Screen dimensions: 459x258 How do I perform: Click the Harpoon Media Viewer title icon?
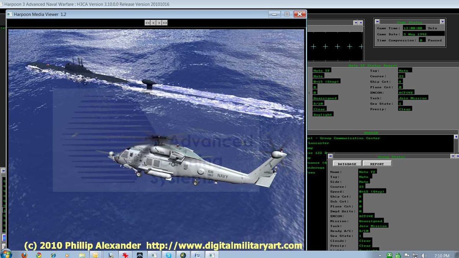(x=10, y=14)
